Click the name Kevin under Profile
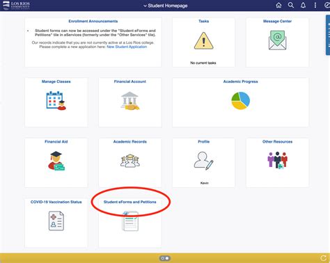This screenshot has height=263, width=330. [x=204, y=183]
